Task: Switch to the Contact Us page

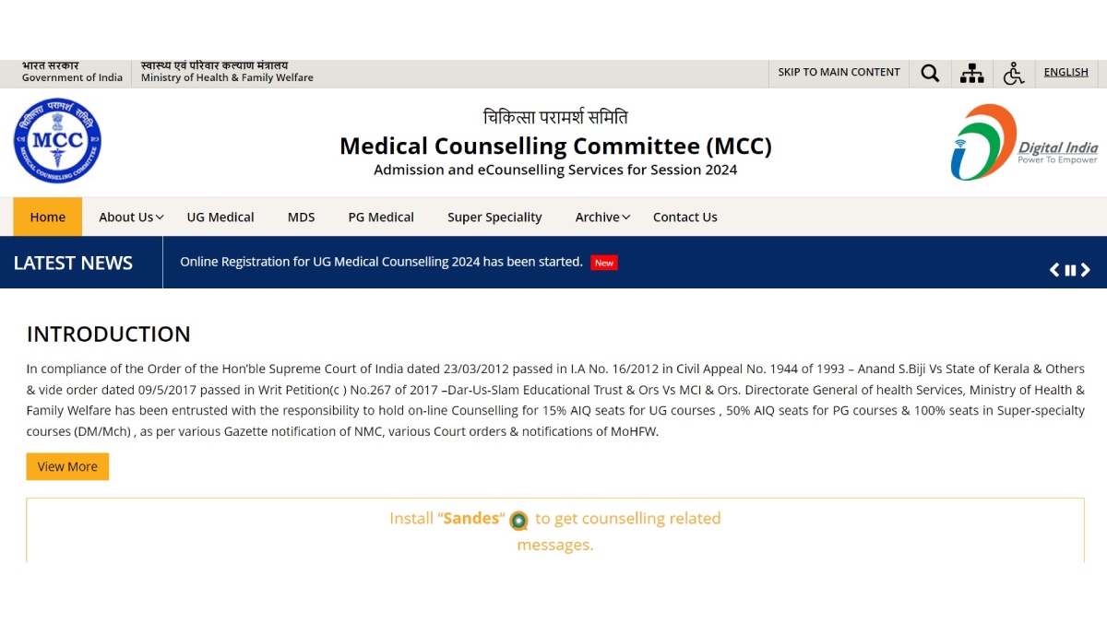Action: 684,217
